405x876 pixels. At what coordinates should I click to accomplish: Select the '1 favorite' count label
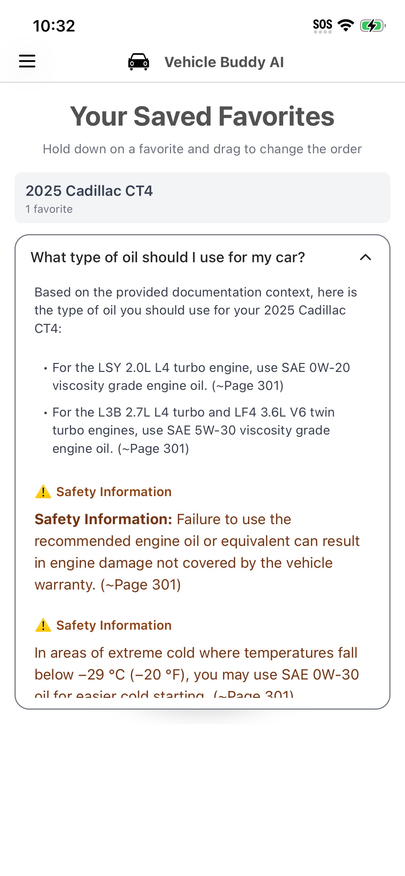[49, 209]
